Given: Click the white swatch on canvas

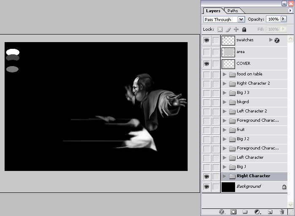Looking at the screenshot, I should point(13,52).
